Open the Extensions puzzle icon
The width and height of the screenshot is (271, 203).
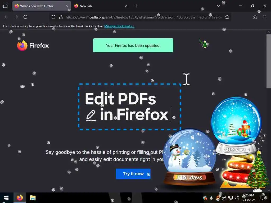tap(255, 17)
